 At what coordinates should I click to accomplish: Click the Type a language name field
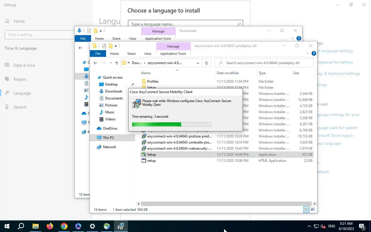[185, 24]
